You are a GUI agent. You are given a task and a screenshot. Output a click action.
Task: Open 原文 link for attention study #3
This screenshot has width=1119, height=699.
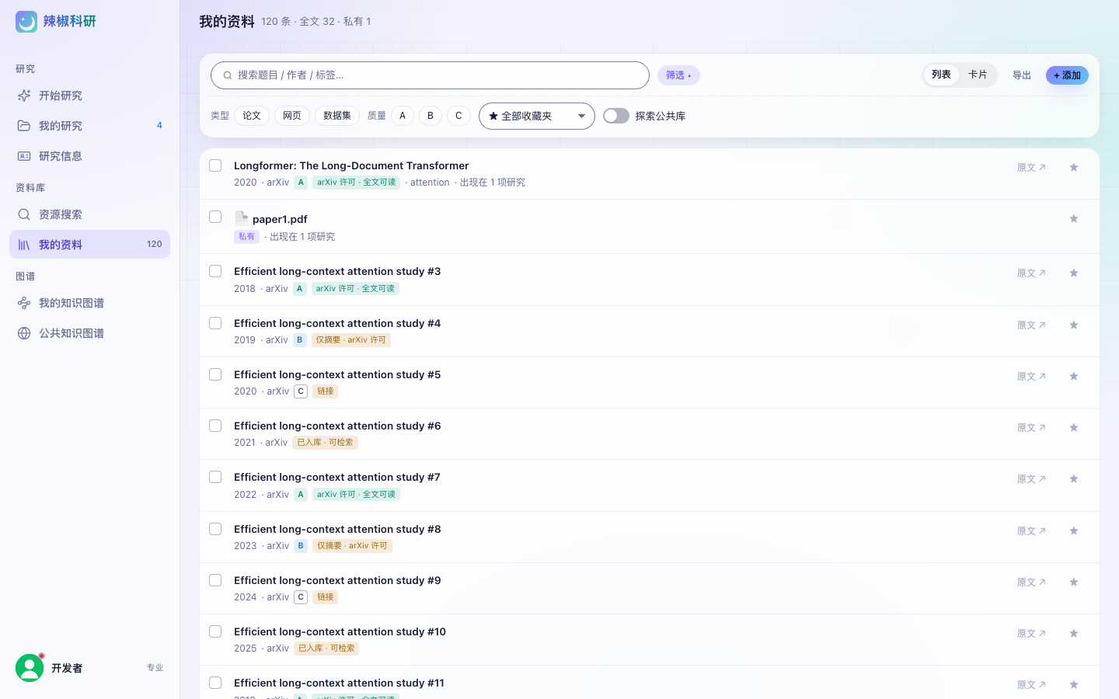1031,273
